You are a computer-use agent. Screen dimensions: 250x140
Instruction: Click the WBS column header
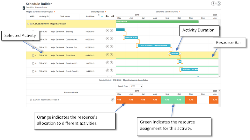click(x=32, y=17)
